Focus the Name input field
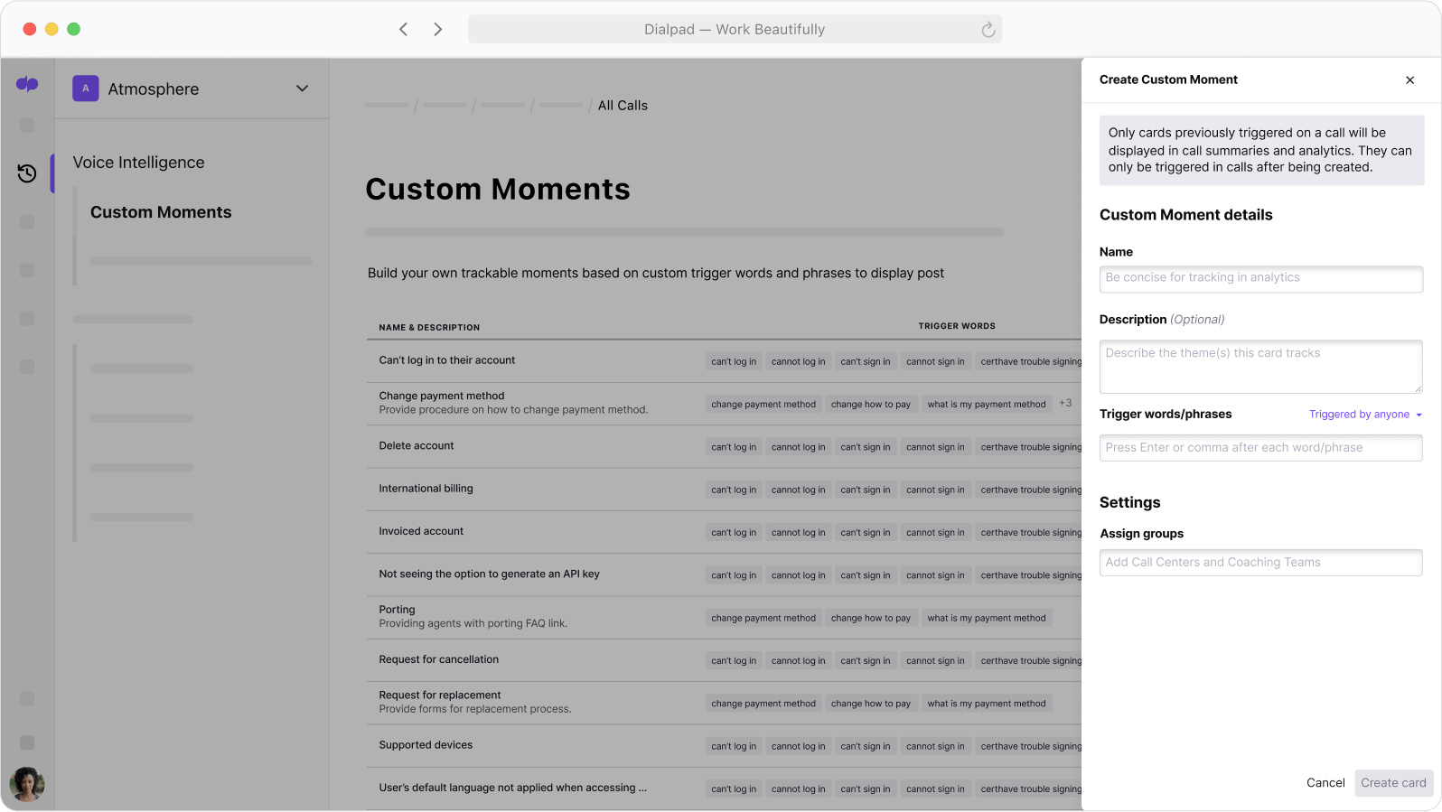Viewport: 1442px width, 812px height. pyautogui.click(x=1260, y=279)
